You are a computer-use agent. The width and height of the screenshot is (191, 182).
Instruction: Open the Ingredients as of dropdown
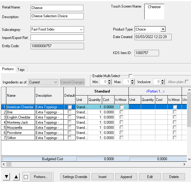coord(55,82)
